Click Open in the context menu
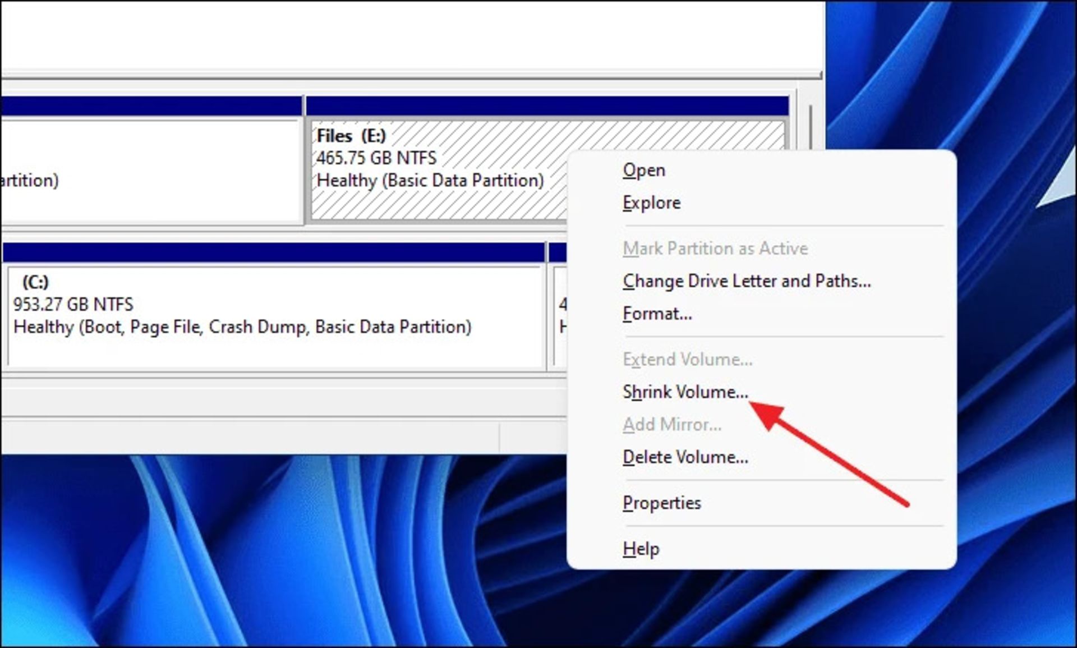Screen dimensions: 1077x648 (643, 170)
